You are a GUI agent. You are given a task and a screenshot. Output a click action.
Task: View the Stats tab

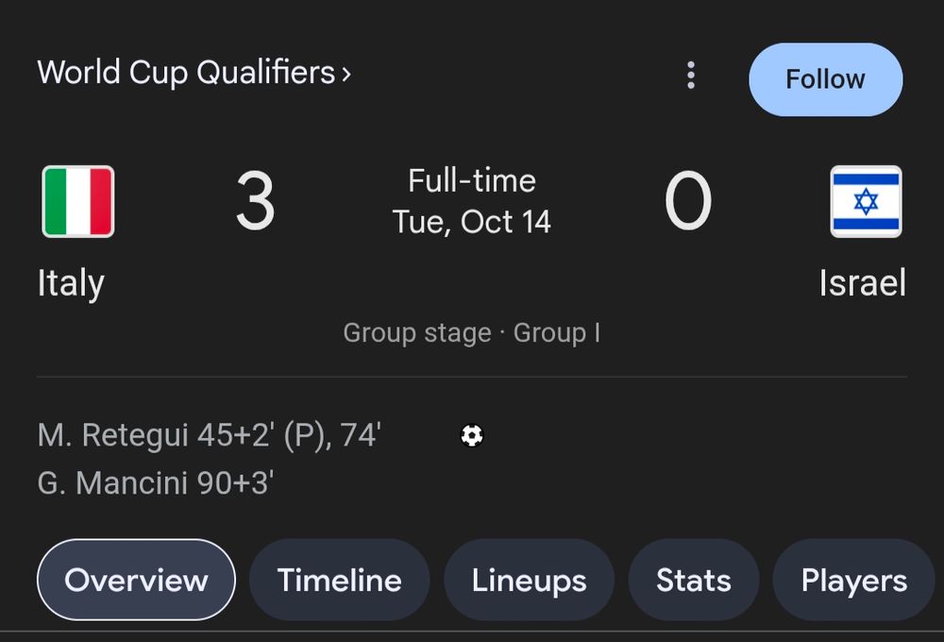[x=693, y=580]
